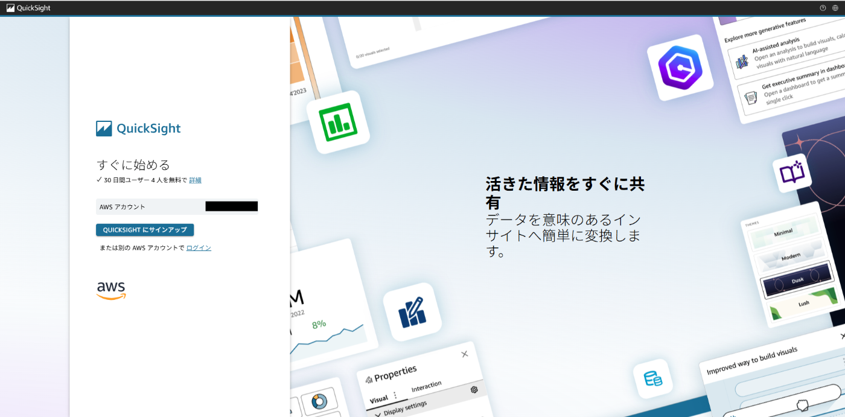Click the QuickSight logo in the top header bar

[28, 8]
